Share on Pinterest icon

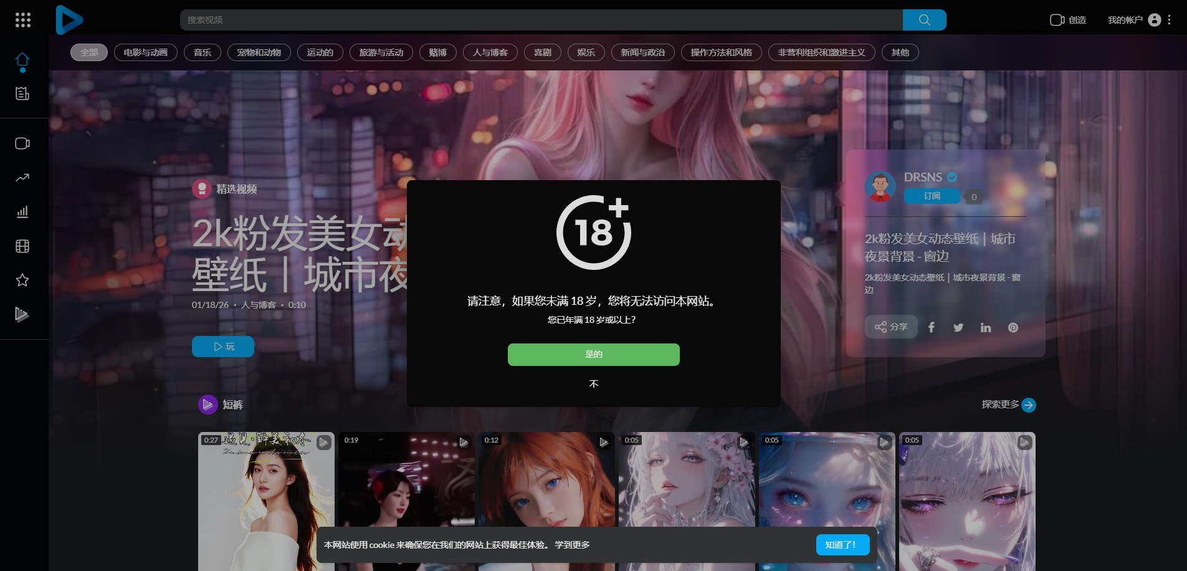tap(1013, 327)
